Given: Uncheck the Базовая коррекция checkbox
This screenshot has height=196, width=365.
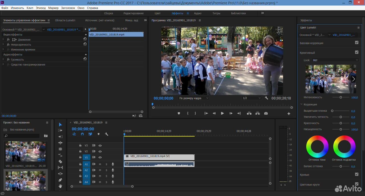Looking at the screenshot, I should coord(356,43).
